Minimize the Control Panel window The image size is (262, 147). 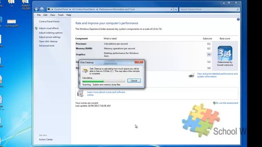224,3
